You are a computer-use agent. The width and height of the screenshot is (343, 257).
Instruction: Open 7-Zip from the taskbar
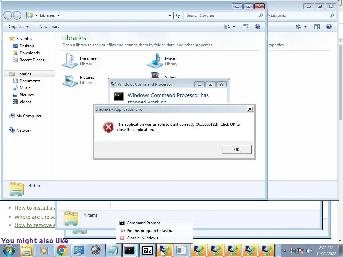(x=147, y=250)
